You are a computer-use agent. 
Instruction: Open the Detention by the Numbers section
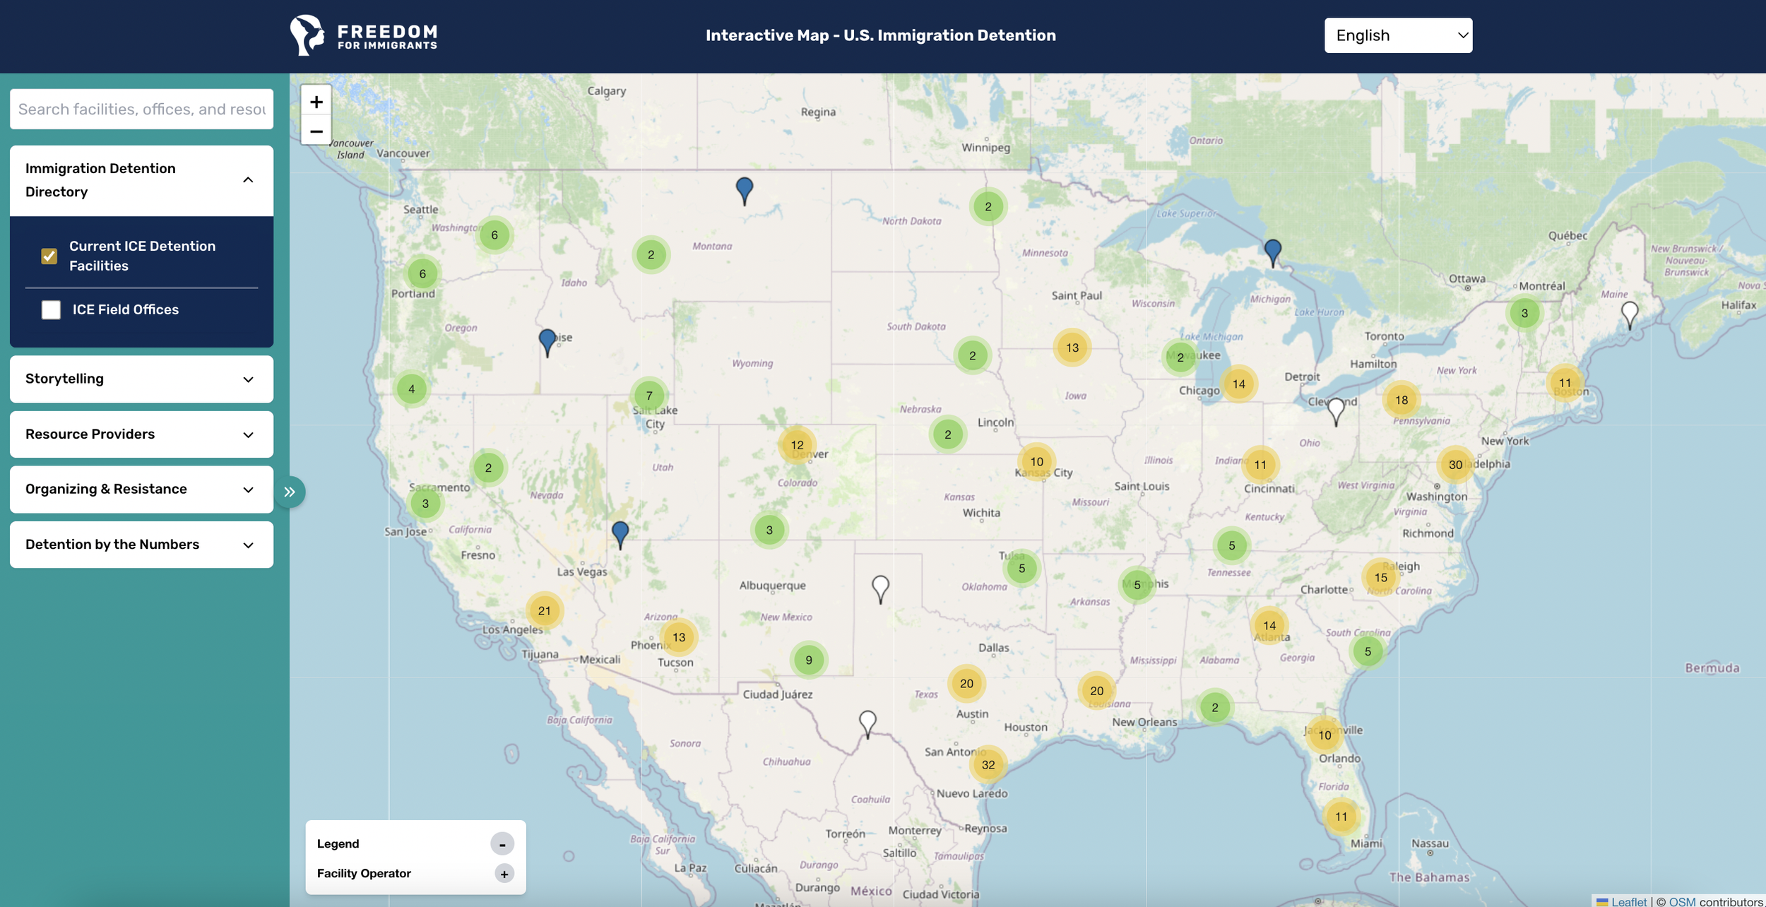click(141, 545)
